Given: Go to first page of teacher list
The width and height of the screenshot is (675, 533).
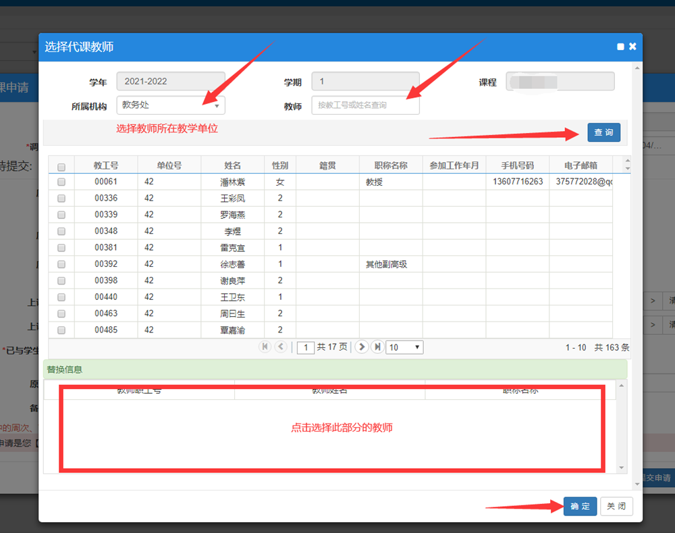Looking at the screenshot, I should click(x=265, y=347).
